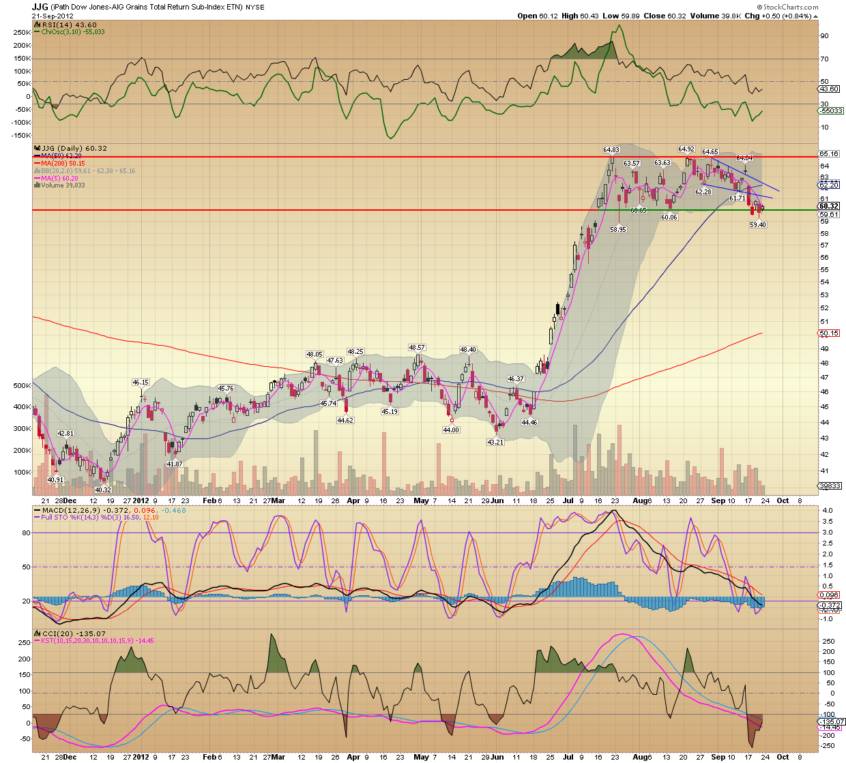Click the "48.40" price annotation
846x763 pixels.
click(468, 350)
